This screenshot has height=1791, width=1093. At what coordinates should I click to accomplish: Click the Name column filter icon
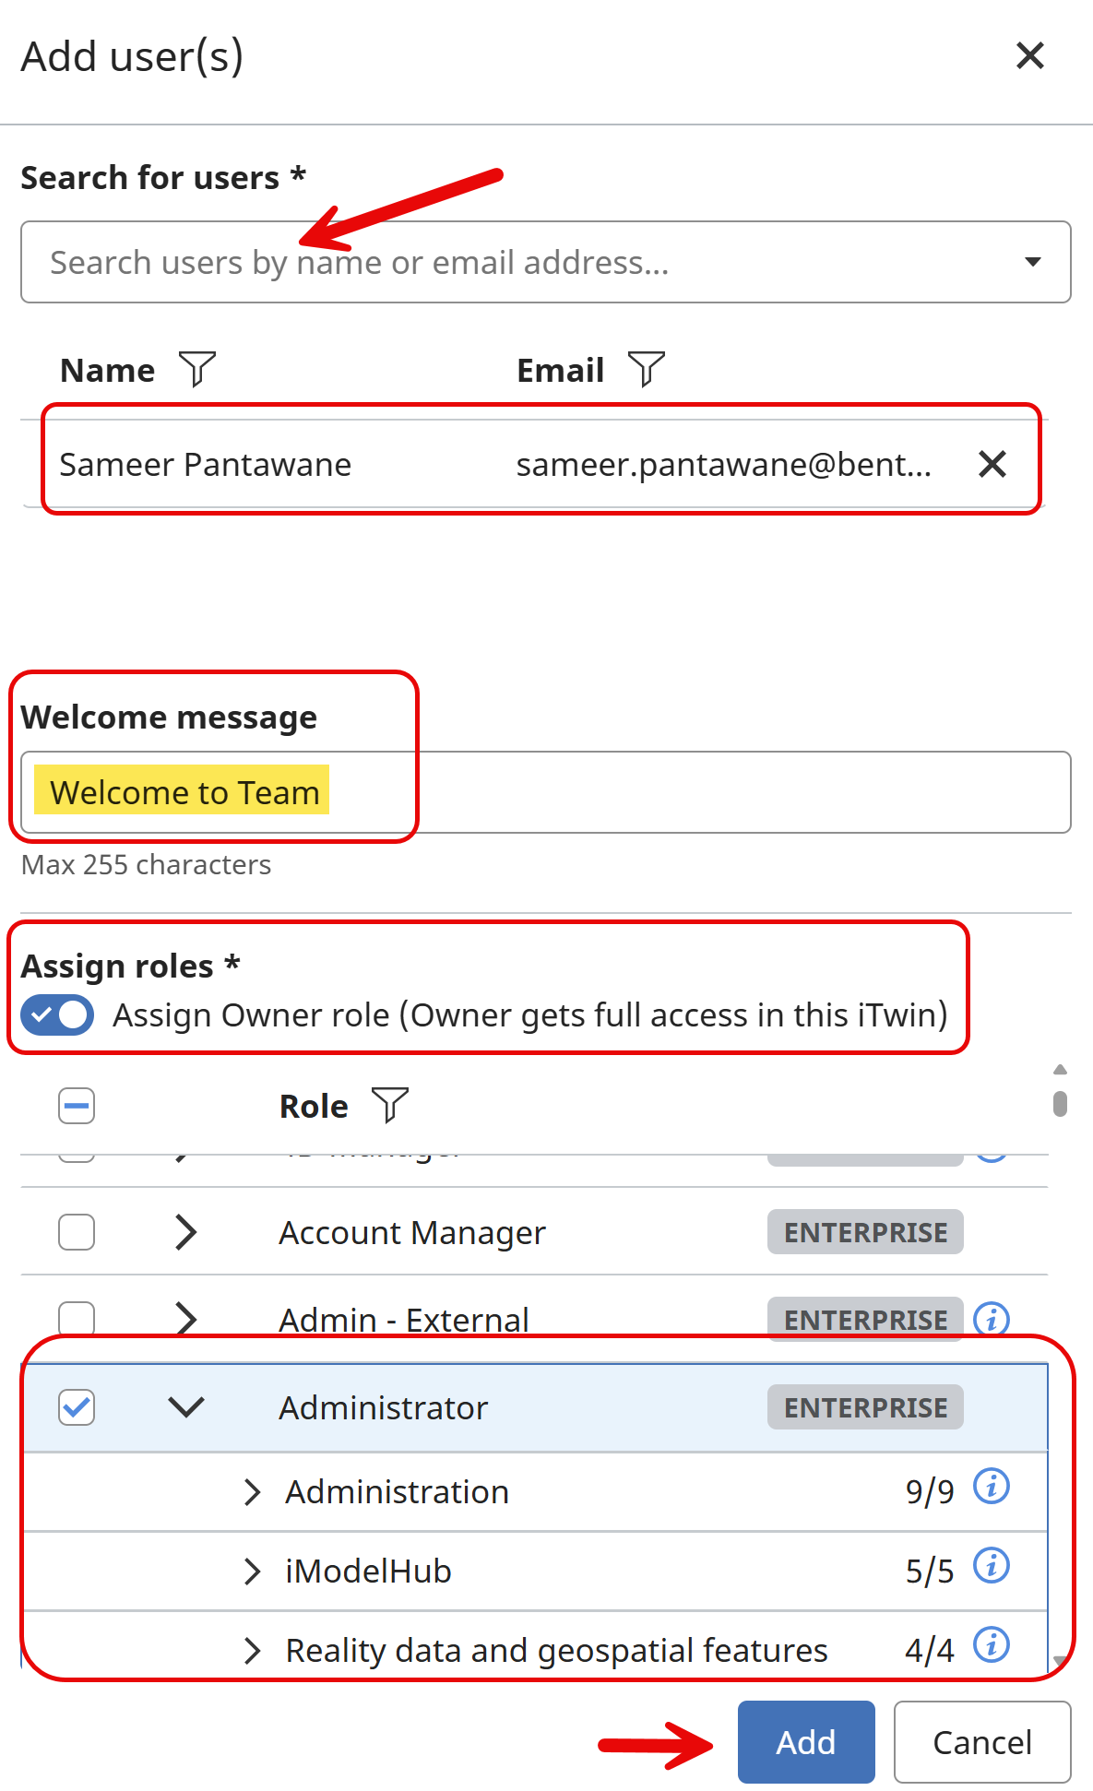(197, 369)
